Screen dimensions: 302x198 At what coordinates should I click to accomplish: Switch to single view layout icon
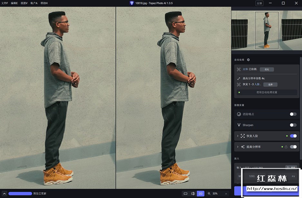(185, 193)
